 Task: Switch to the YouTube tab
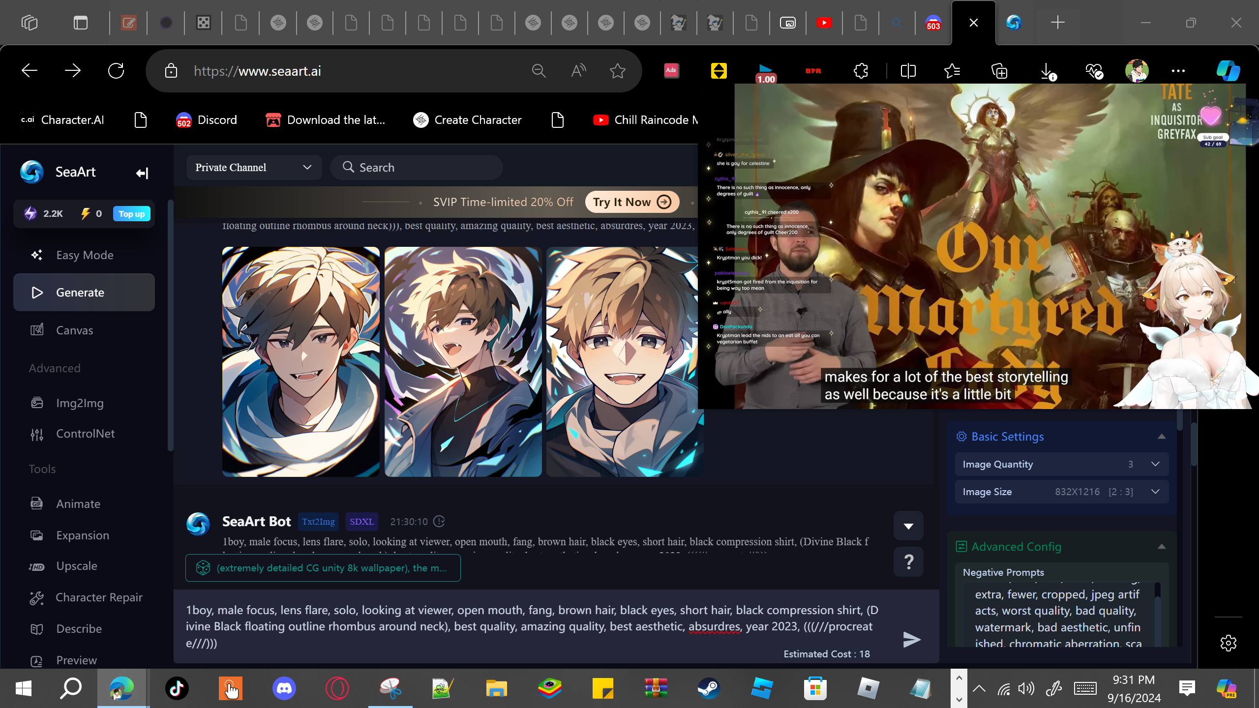pos(824,23)
